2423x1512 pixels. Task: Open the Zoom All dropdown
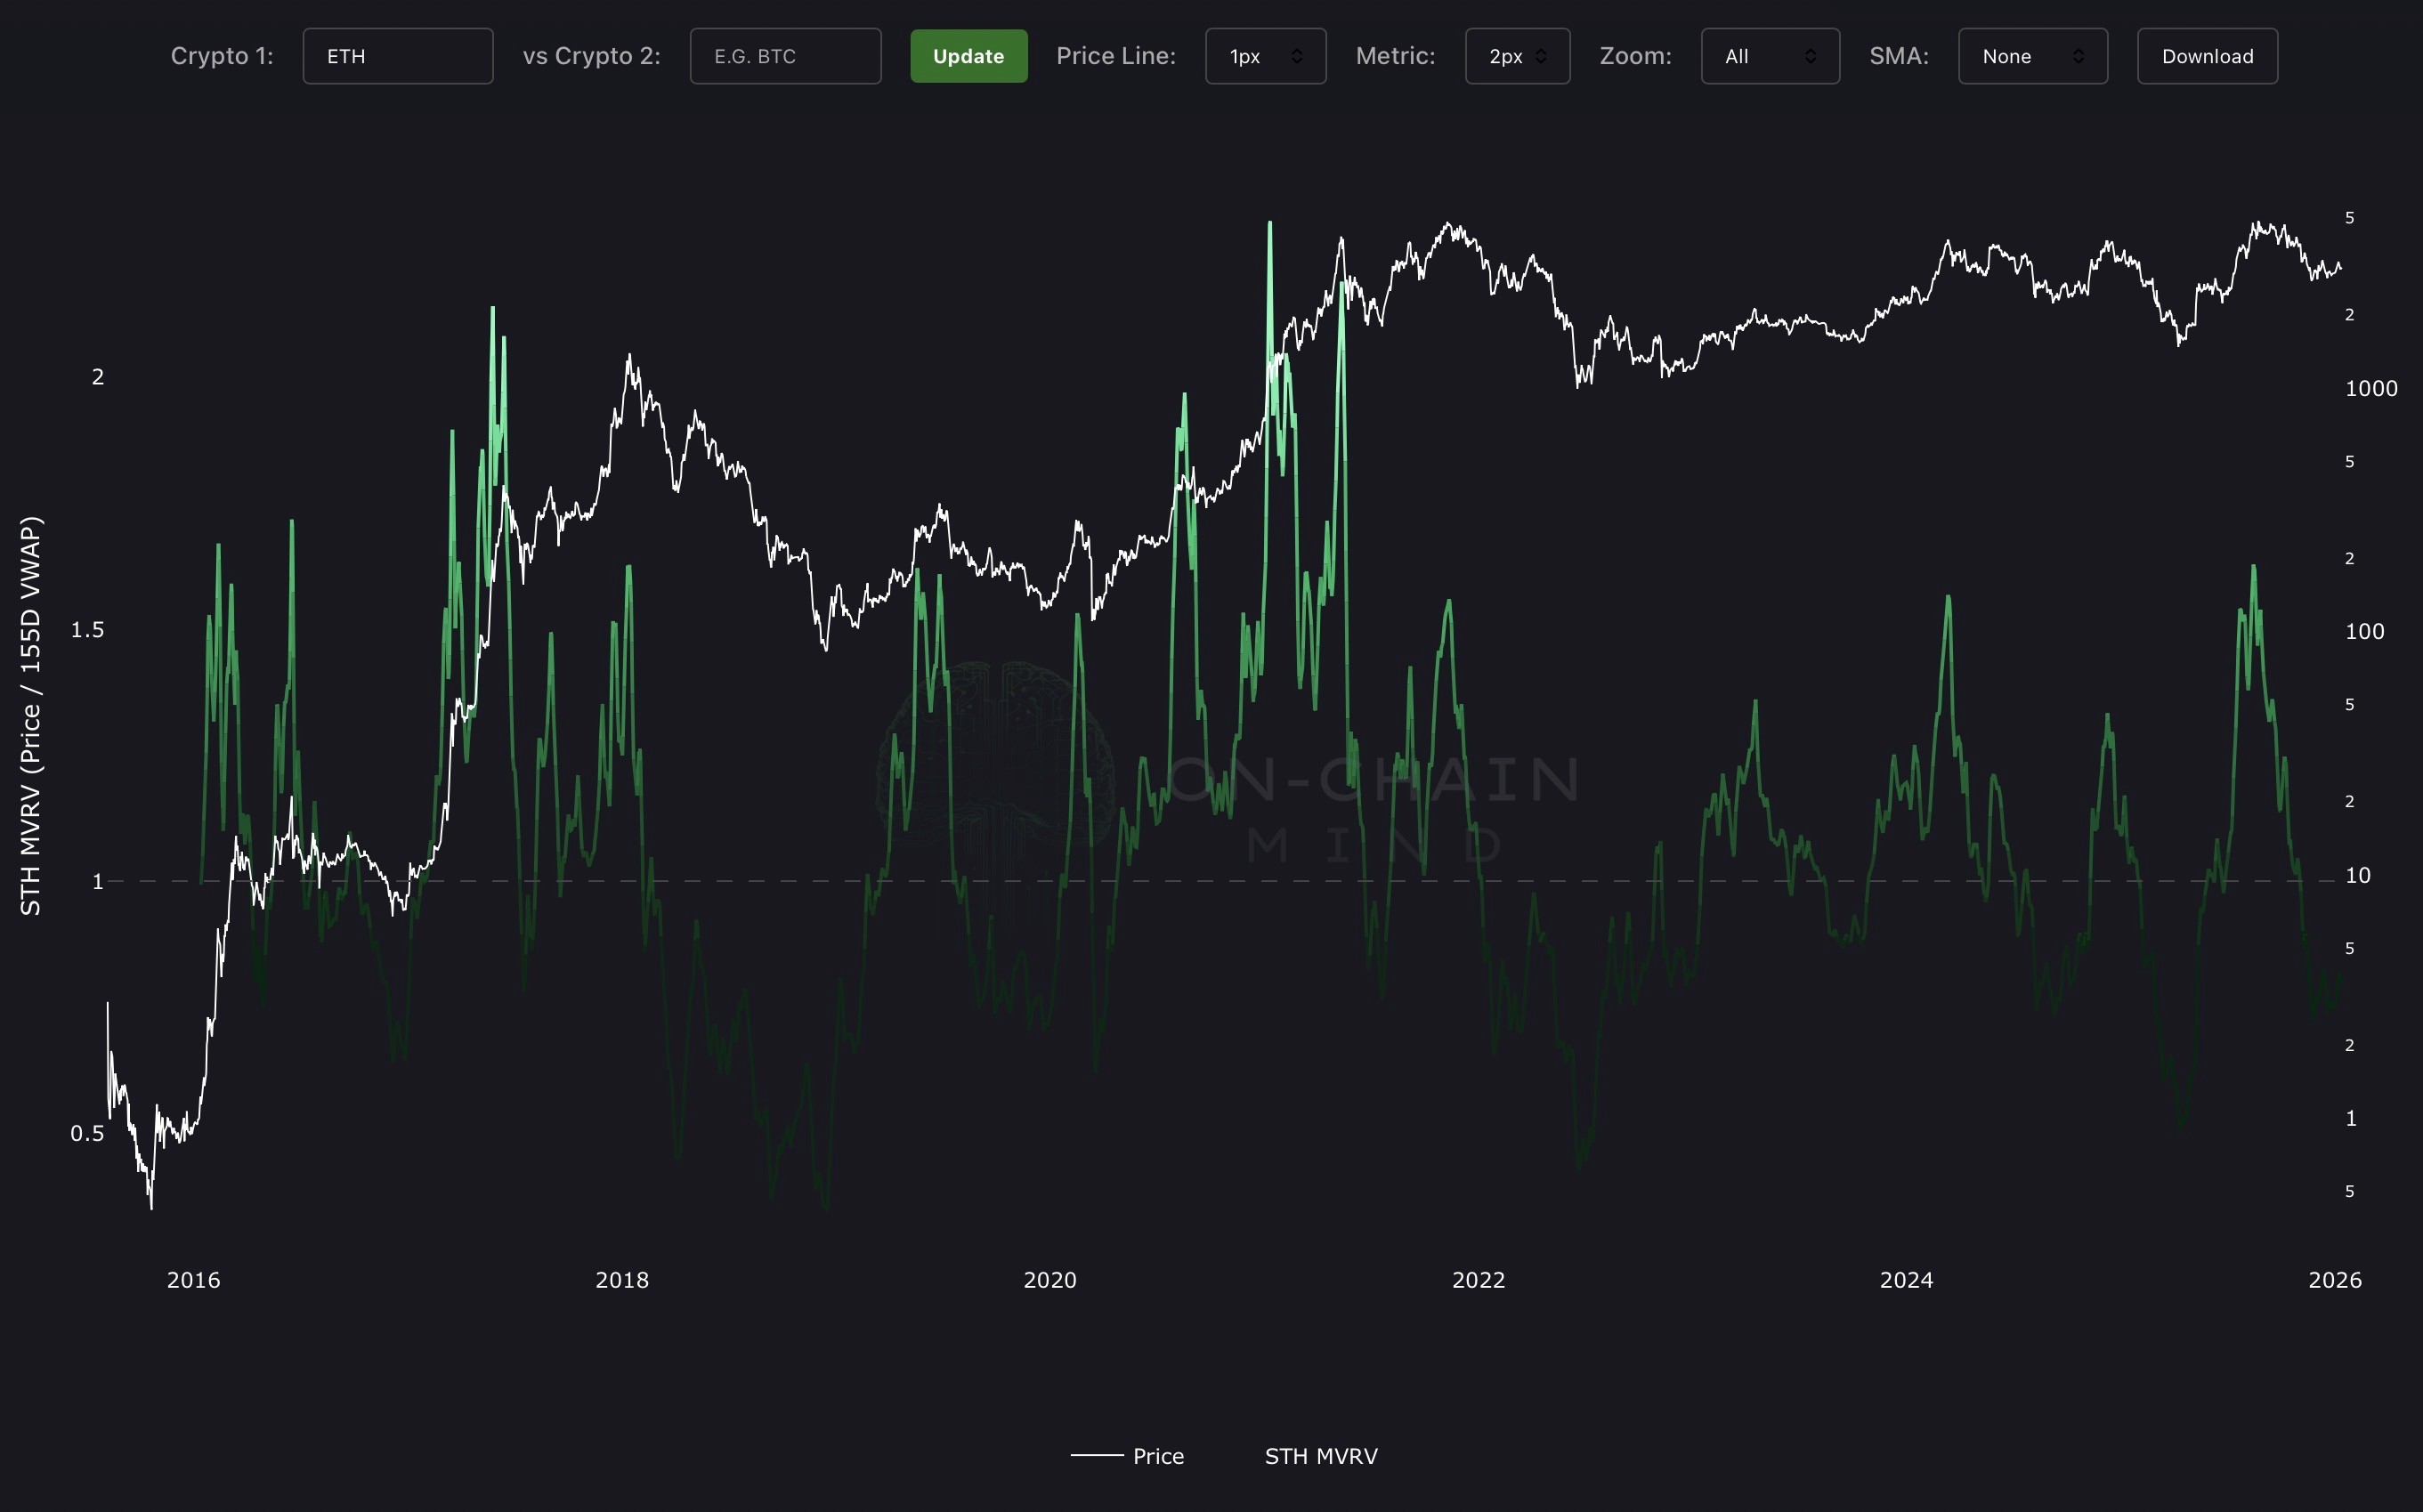1769,56
